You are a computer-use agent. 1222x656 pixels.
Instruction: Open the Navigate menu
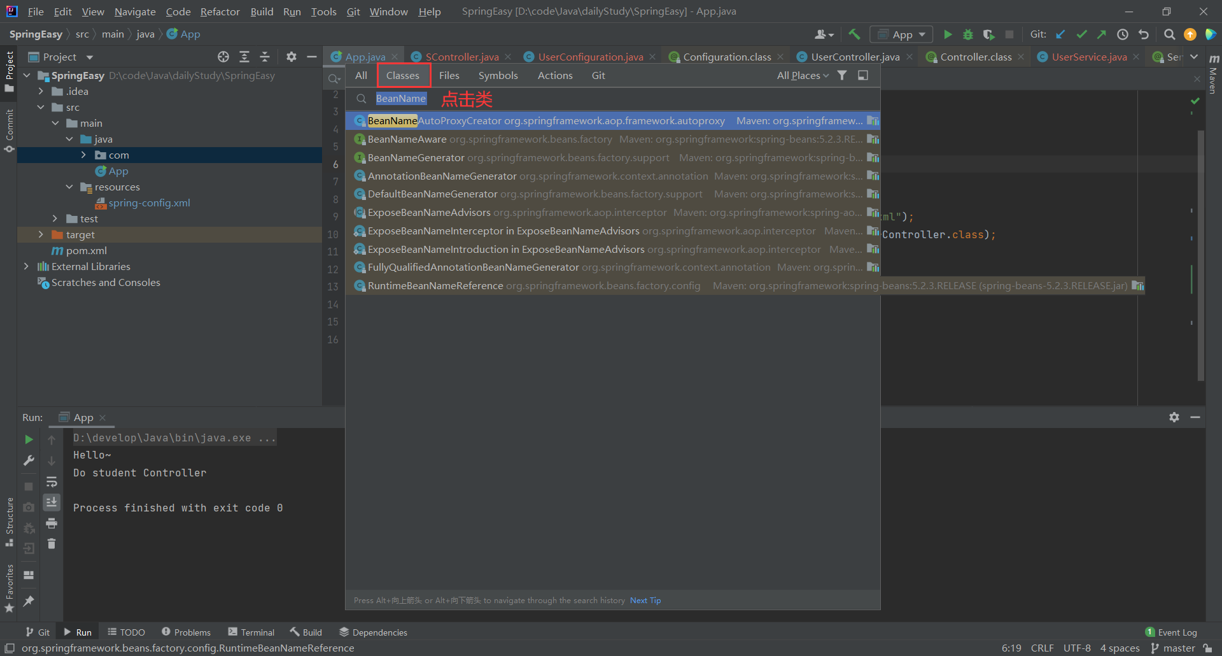135,11
